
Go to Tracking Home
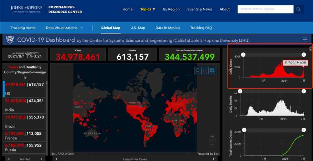click(x=23, y=28)
